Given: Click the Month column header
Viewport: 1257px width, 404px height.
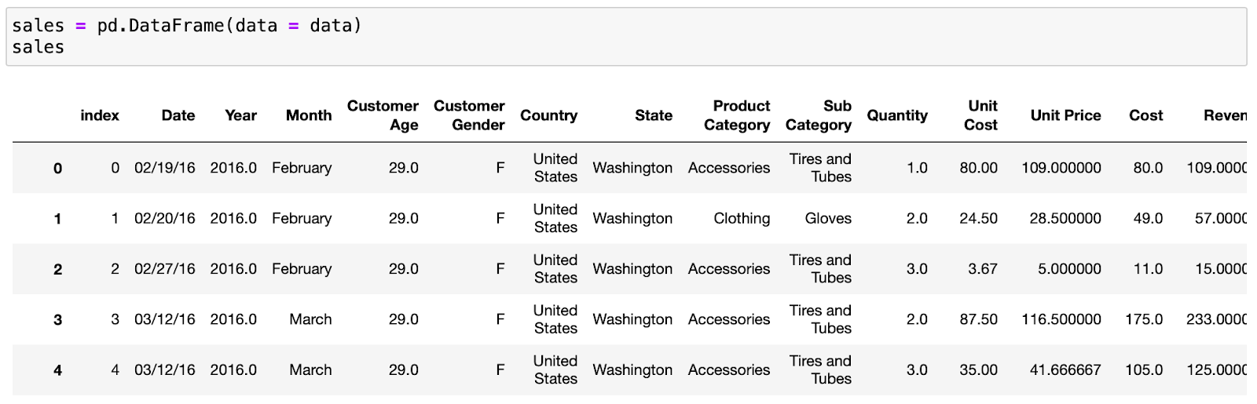Looking at the screenshot, I should click(309, 115).
